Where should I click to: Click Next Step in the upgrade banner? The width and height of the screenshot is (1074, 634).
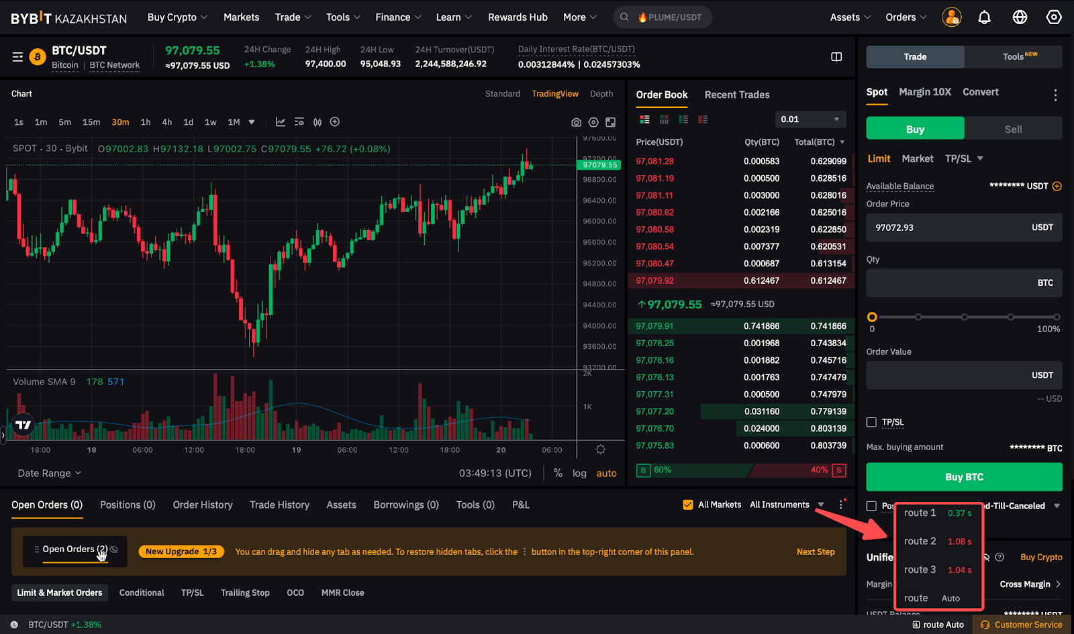(815, 551)
